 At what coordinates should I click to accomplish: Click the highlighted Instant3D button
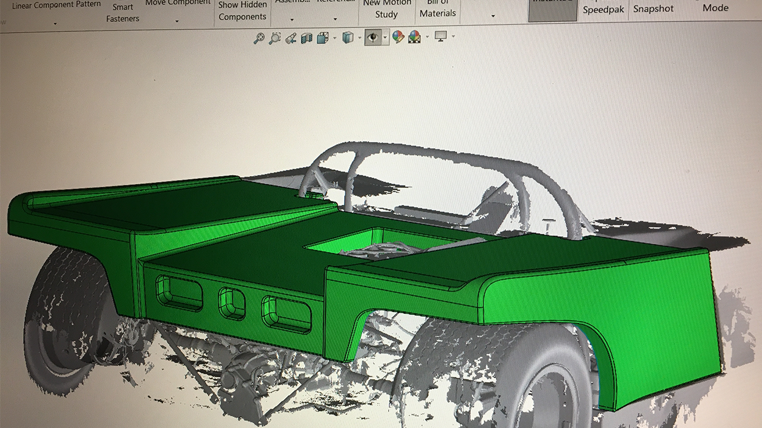click(553, 10)
